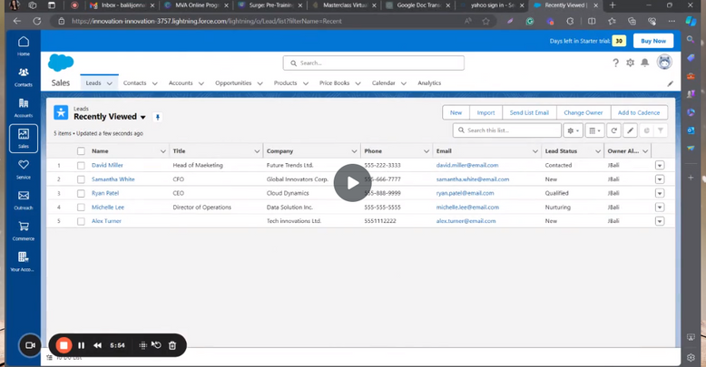Click Add to Cadence button

click(639, 113)
